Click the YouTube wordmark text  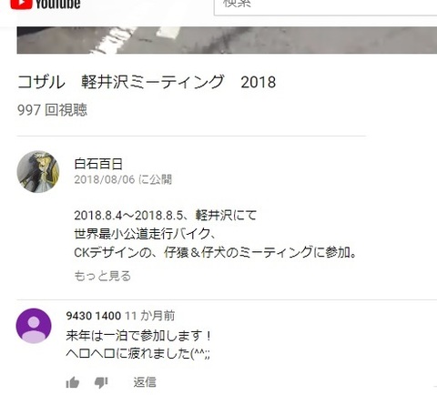[58, 4]
